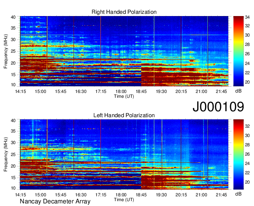Click the 15 MHz tick on lower frequency axis
Screen dimensions: 254x206
click(13, 178)
